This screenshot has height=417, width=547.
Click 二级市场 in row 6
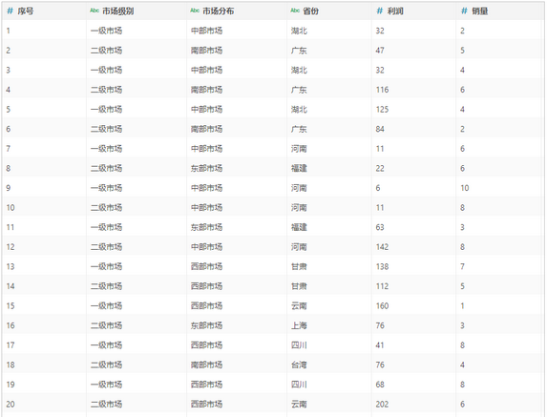(x=106, y=129)
